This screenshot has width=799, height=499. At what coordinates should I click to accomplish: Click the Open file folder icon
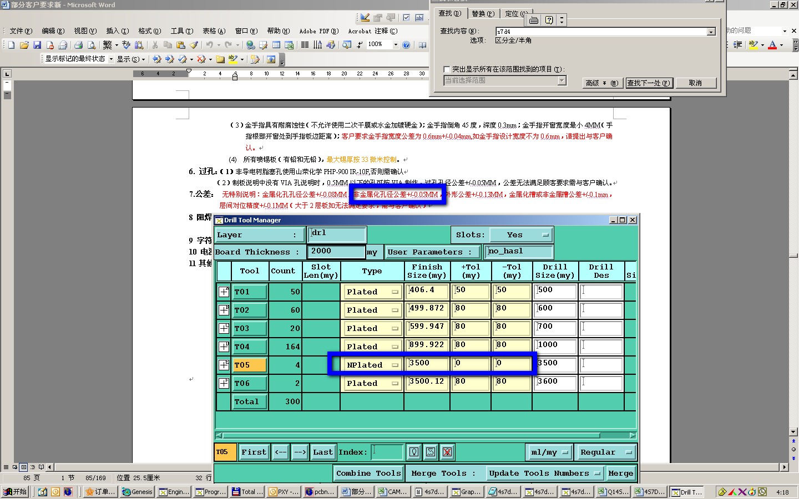pos(24,45)
